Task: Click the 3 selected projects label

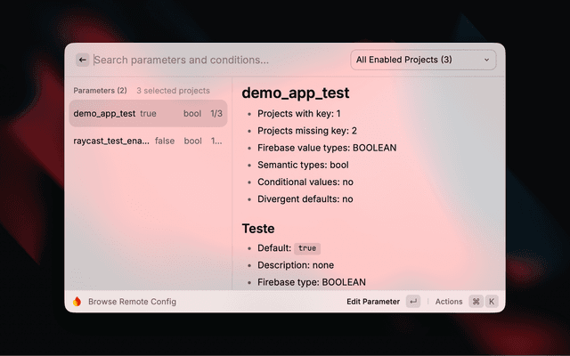Action: 173,91
